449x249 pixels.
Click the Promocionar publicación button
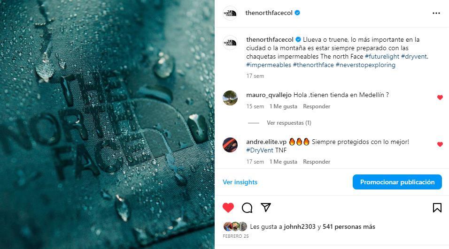click(397, 182)
